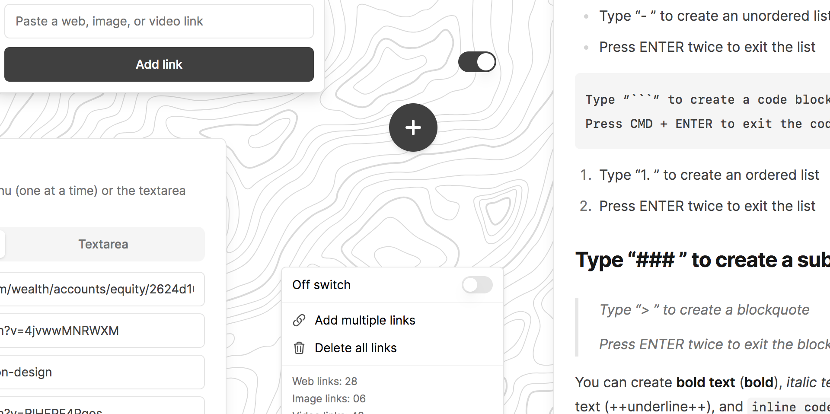Turn off the dark enabled toggle switch
This screenshot has height=414, width=830.
pyautogui.click(x=477, y=62)
